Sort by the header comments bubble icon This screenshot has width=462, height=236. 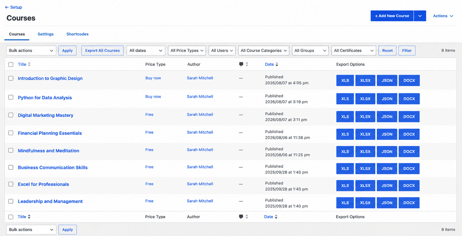[241, 64]
